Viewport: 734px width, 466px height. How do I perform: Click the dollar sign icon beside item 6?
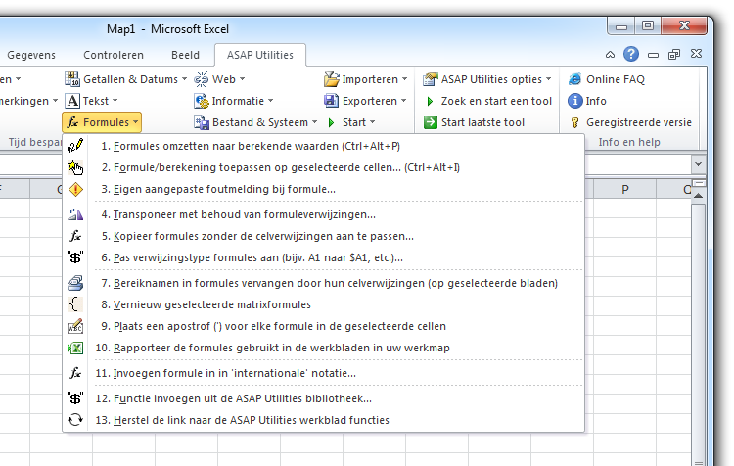pyautogui.click(x=75, y=257)
